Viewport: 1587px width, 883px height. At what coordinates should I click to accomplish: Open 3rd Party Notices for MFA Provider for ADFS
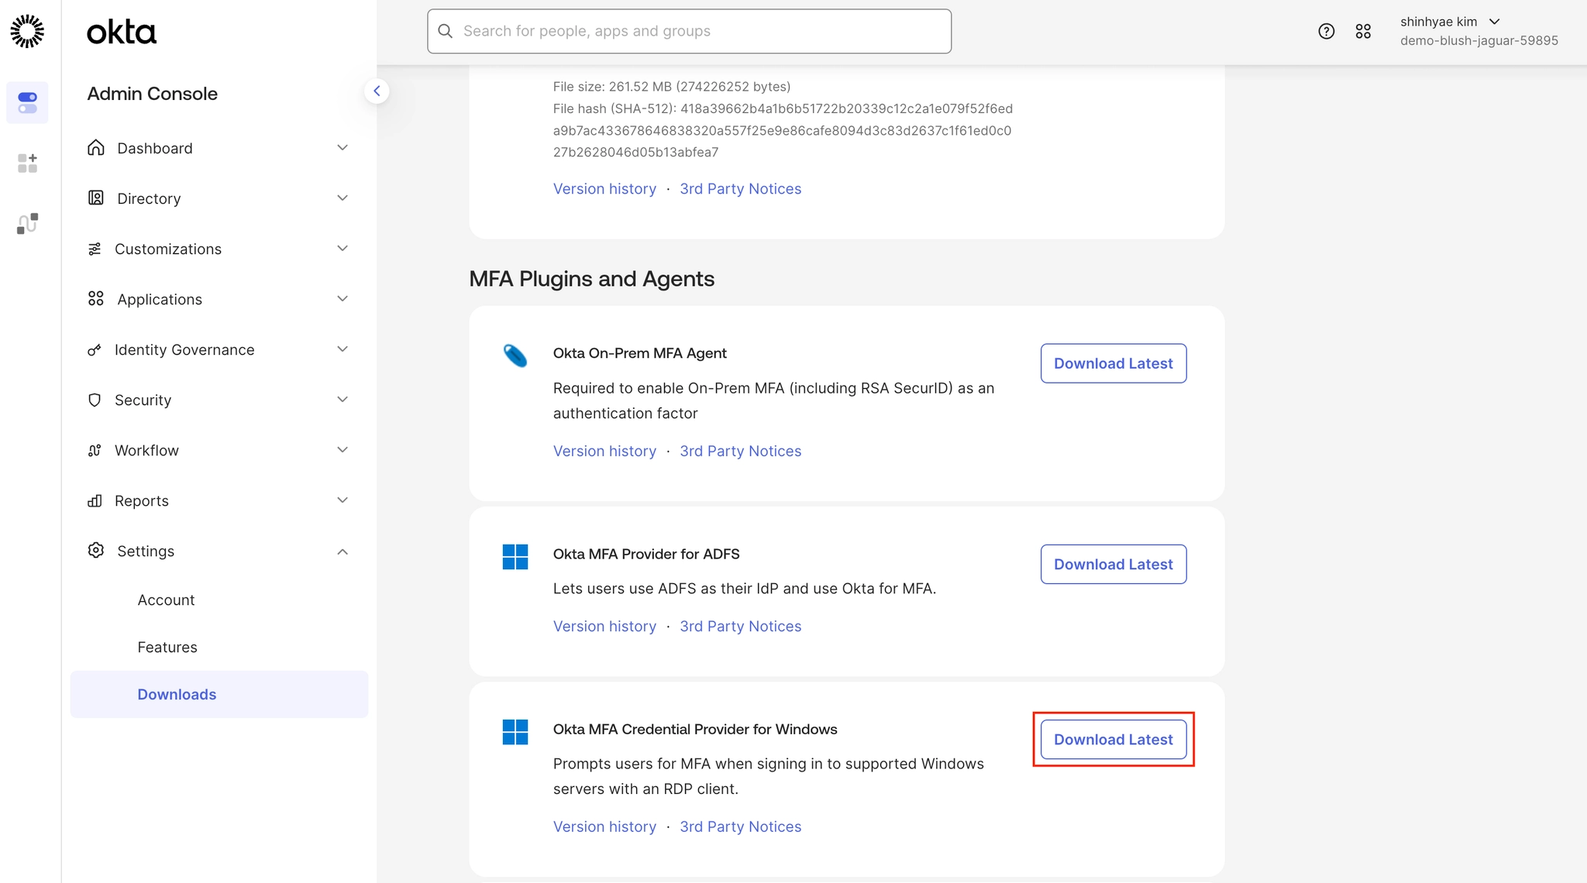[741, 626]
